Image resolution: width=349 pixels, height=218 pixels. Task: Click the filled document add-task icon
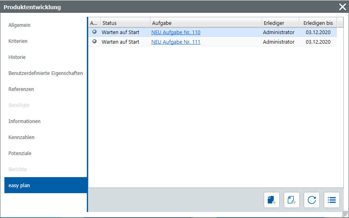tap(272, 200)
